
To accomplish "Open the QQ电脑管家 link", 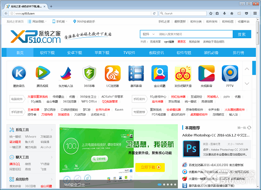I will 110,102.
